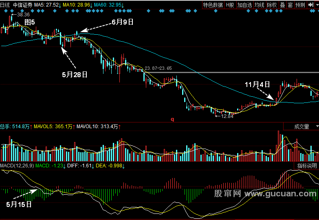Toggle 除权 price adjustment

[x=272, y=5]
